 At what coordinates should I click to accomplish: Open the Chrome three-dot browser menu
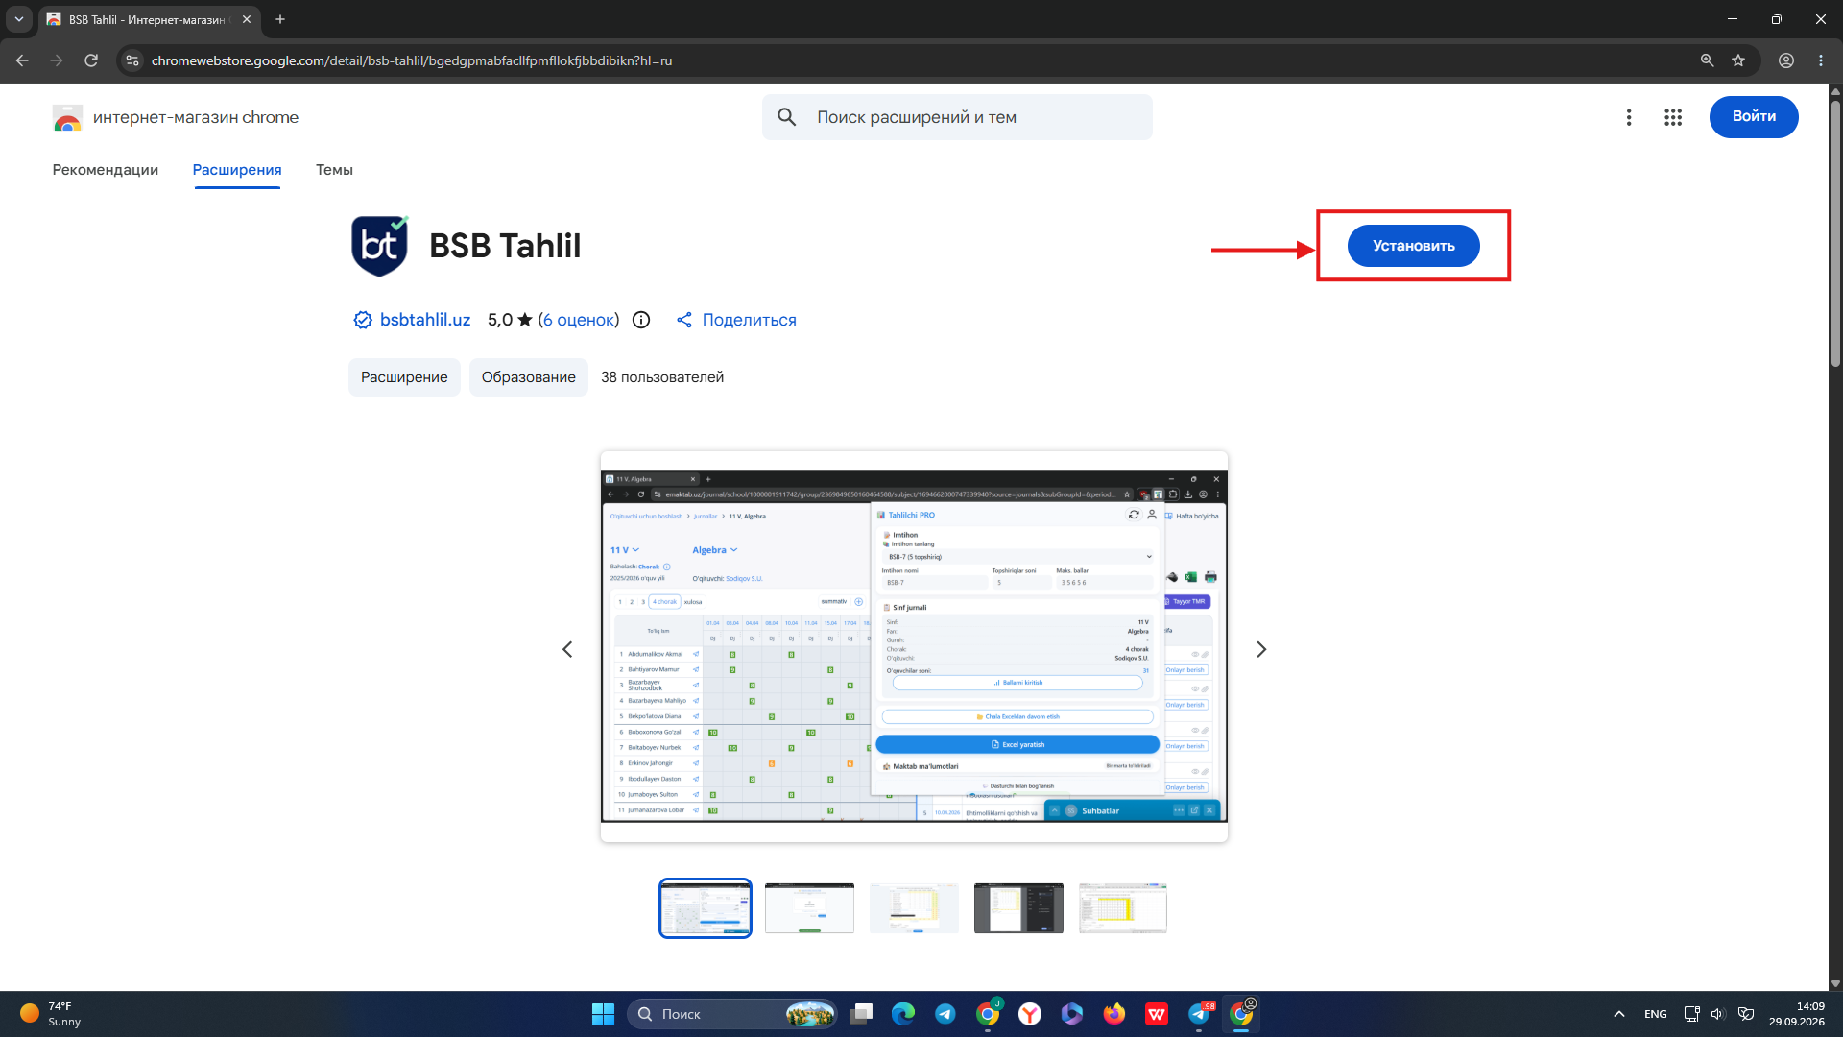click(1821, 60)
